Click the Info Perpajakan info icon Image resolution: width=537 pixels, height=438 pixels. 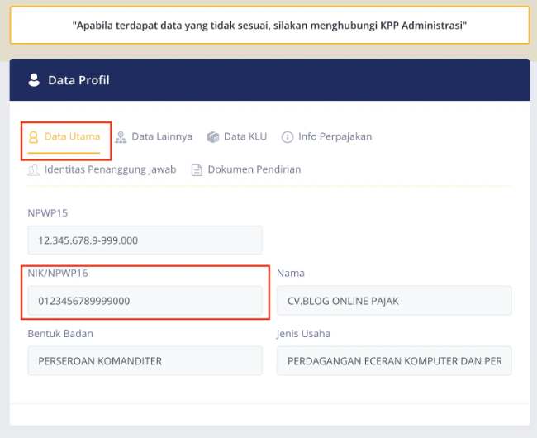point(287,137)
